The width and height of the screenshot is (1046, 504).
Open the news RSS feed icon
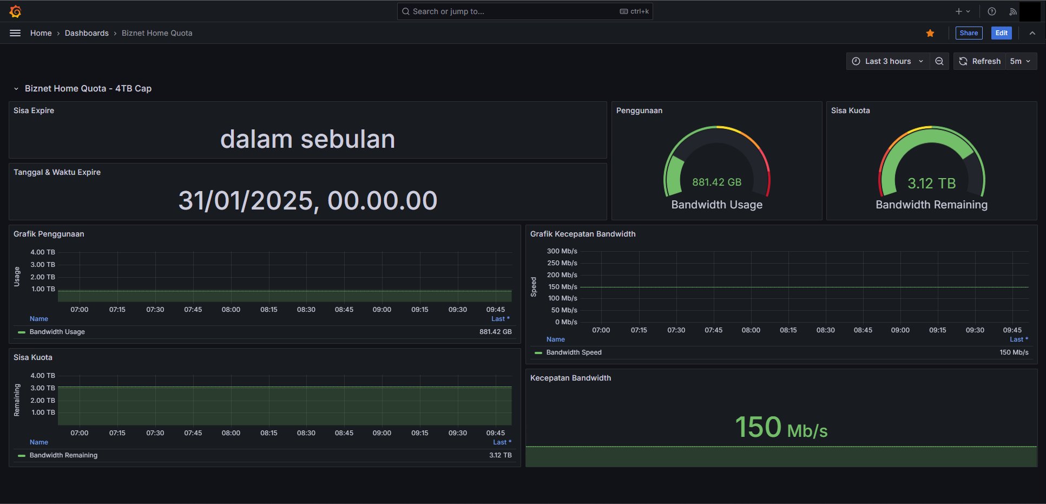1013,11
